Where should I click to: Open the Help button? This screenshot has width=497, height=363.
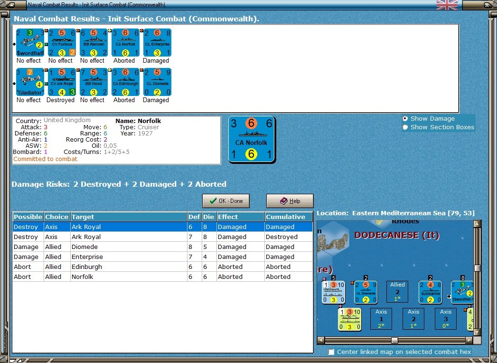(290, 201)
